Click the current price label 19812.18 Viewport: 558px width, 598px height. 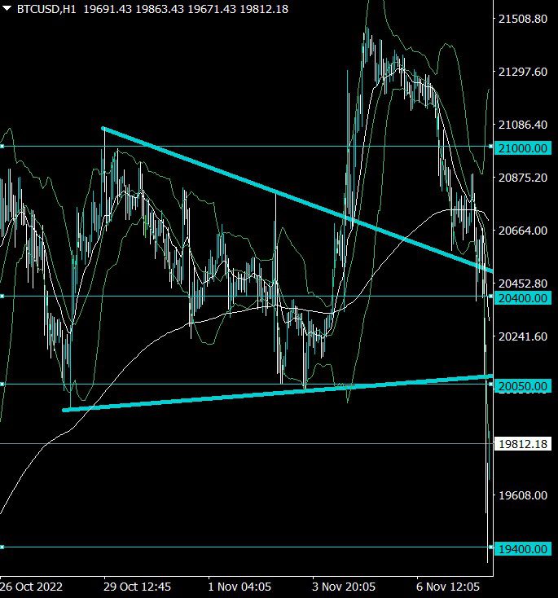pos(522,444)
